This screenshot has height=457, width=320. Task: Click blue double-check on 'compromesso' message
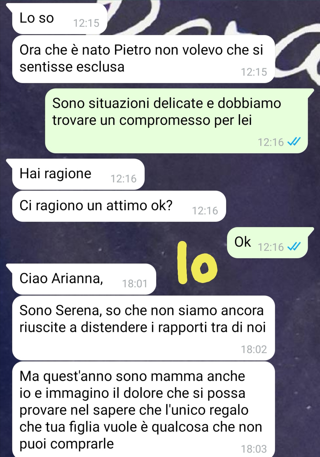[x=294, y=142]
